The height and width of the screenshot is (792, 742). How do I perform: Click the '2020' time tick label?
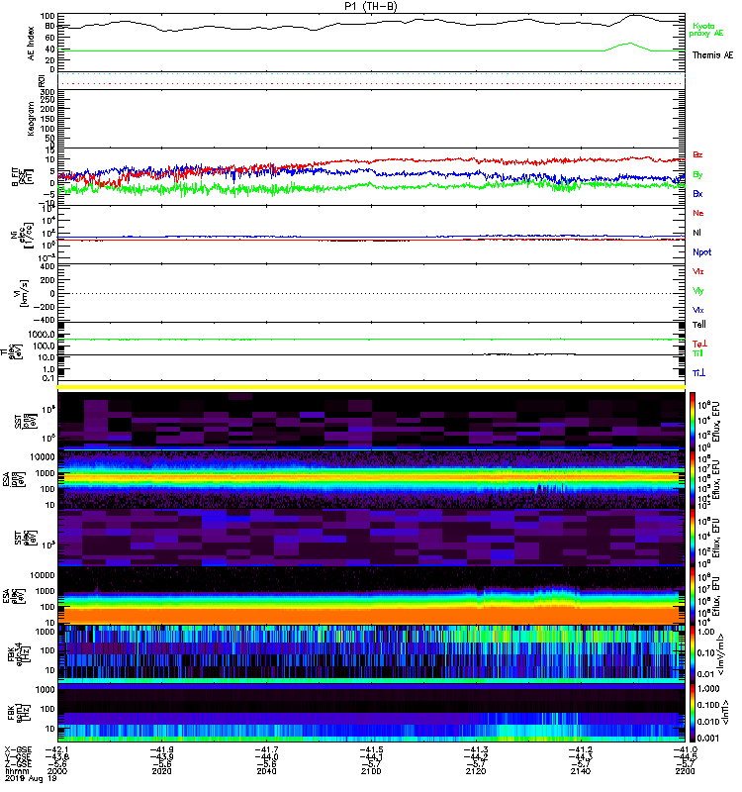(x=161, y=771)
